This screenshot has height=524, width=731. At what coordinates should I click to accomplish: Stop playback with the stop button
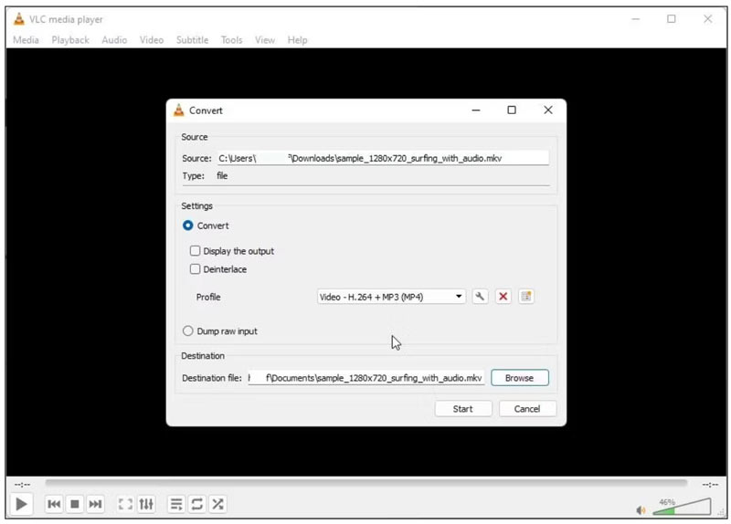[75, 505]
